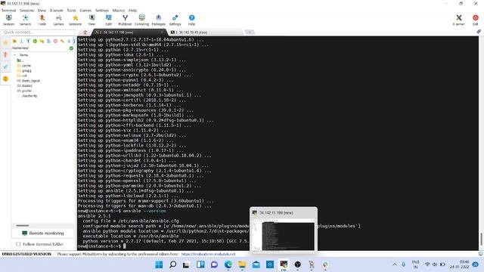Click the Quick connect input field
484x272 pixels.
click(x=38, y=32)
